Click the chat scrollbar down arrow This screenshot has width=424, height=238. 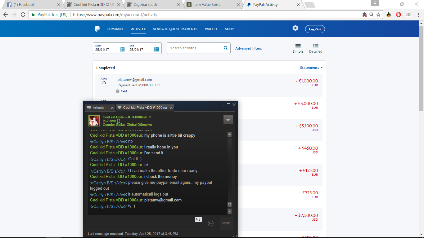click(x=230, y=211)
